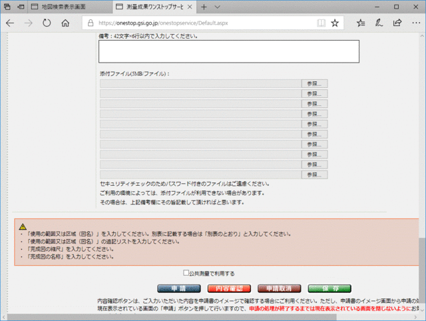This screenshot has height=321, width=426.
Task: Click the scroll-left arrow of horizontal scrollbar
Action: [x=3, y=317]
